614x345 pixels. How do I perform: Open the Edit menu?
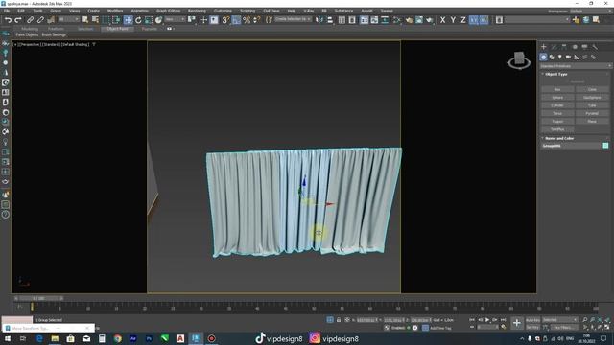click(x=21, y=11)
